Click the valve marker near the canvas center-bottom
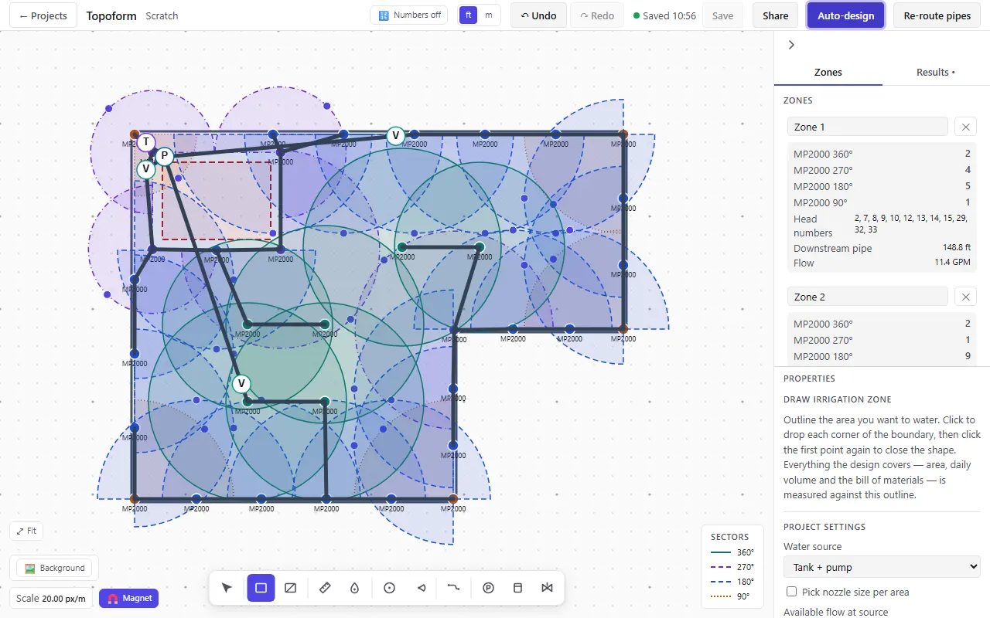Image resolution: width=990 pixels, height=618 pixels. click(241, 384)
